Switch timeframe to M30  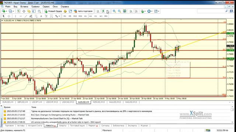coord(80,16)
